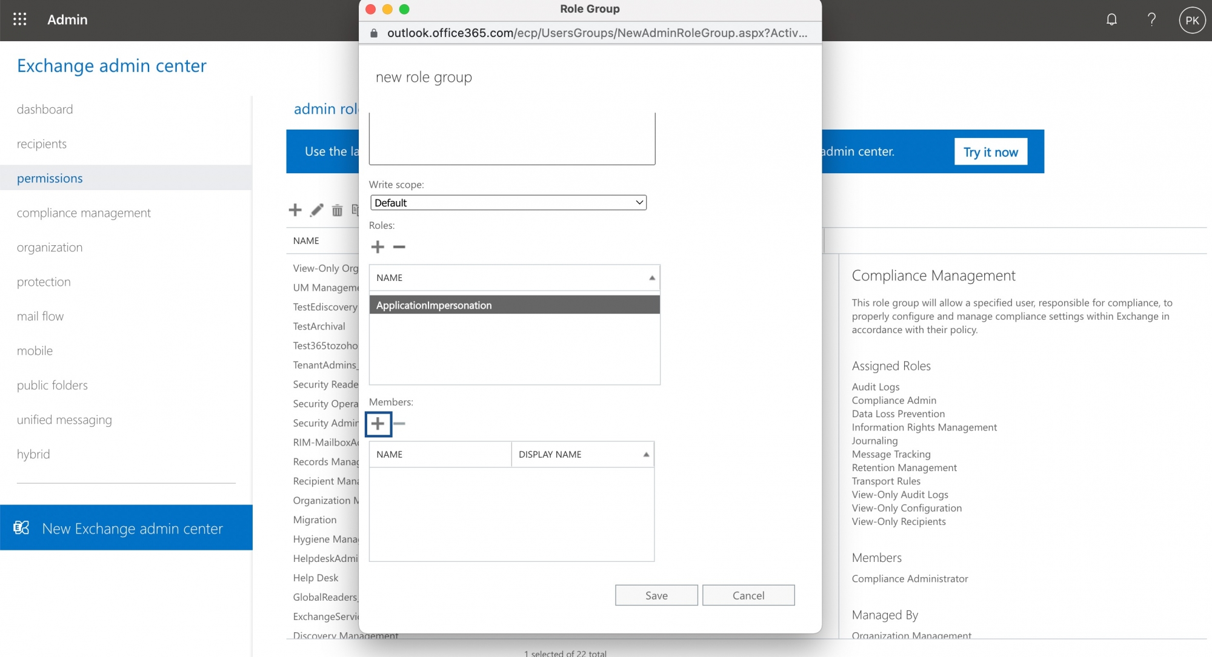Click the Cancel button
The image size is (1212, 657).
[x=748, y=595]
